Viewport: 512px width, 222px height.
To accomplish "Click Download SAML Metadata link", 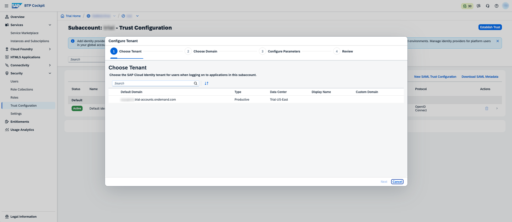I will pyautogui.click(x=480, y=77).
